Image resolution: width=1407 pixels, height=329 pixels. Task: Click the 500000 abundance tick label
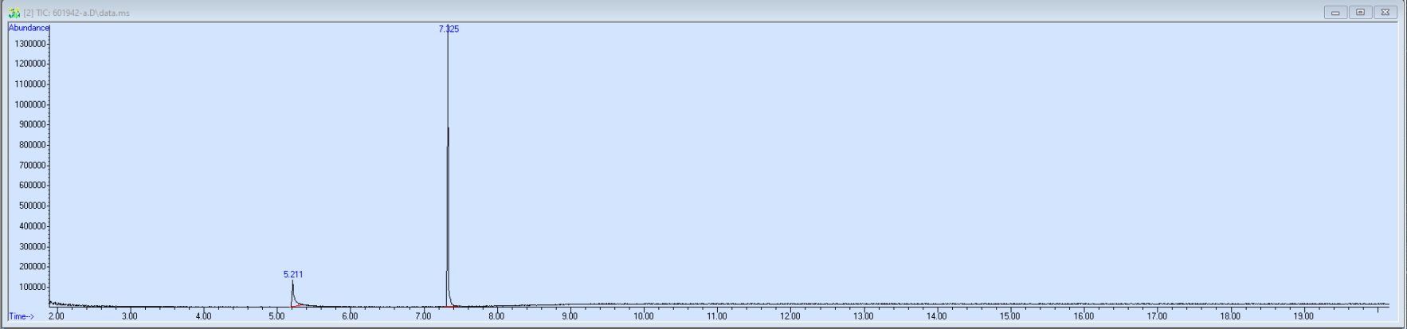coord(33,206)
